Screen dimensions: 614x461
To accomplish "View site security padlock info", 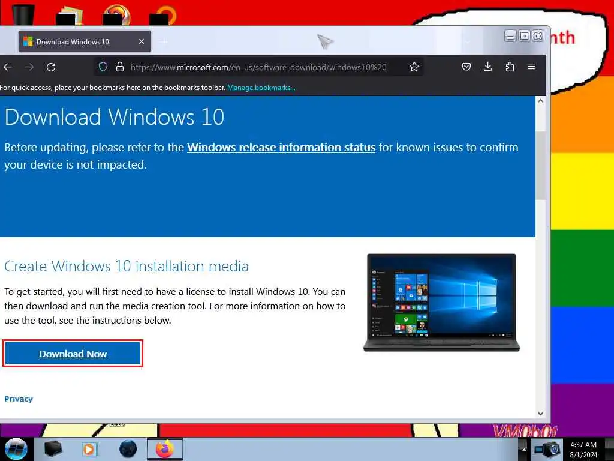I will pos(120,67).
